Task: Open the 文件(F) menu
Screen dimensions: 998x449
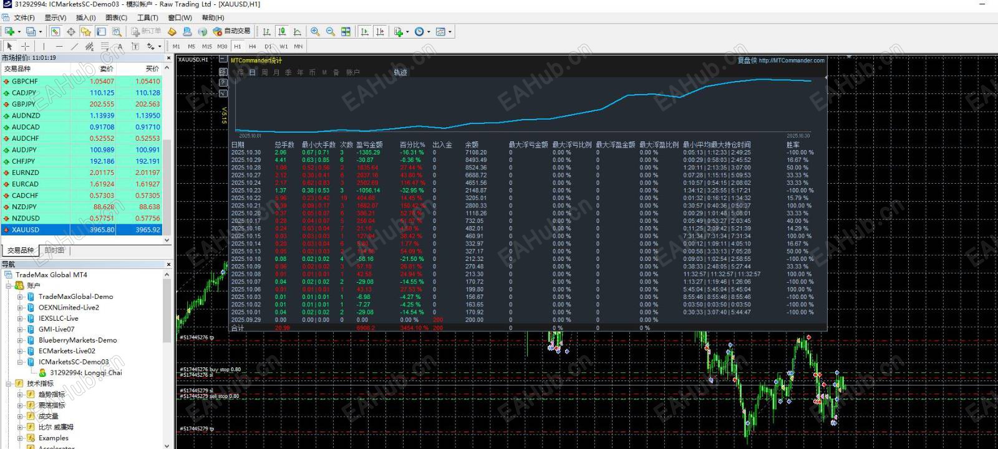Action: [24, 17]
